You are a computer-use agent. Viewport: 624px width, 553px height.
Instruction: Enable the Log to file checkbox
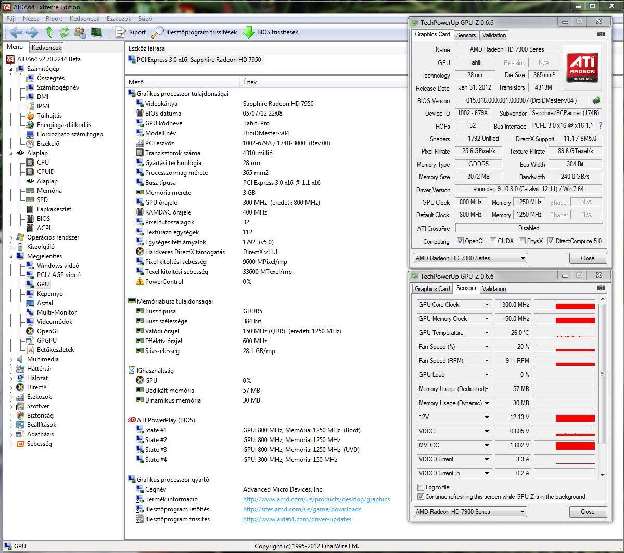coord(421,487)
